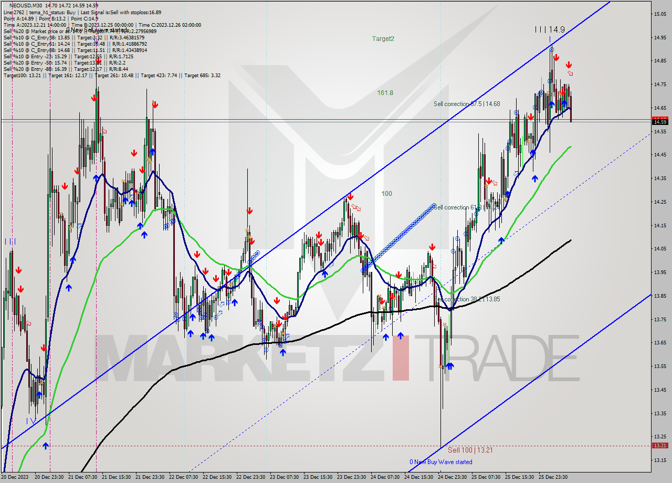
Task: Select the green '161.8' Fibonacci label
Action: click(385, 92)
